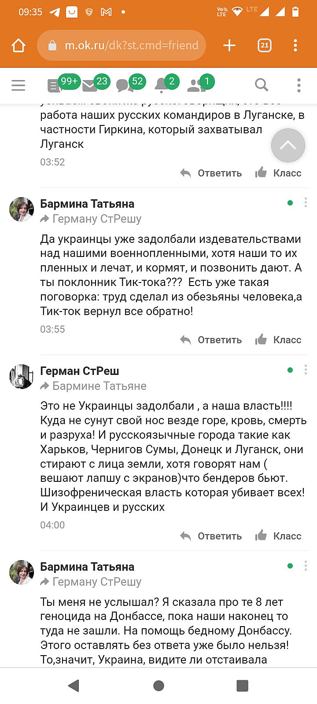Open the browser home page
The image size is (317, 704).
coord(18,45)
